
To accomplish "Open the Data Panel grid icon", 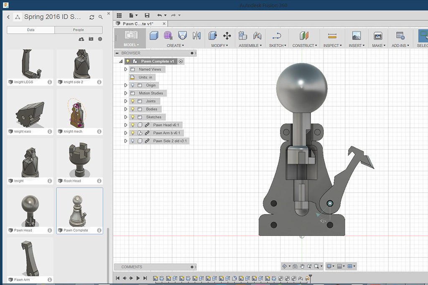I will pos(119,15).
